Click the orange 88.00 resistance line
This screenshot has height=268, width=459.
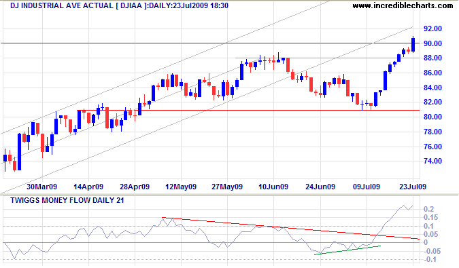[327, 58]
